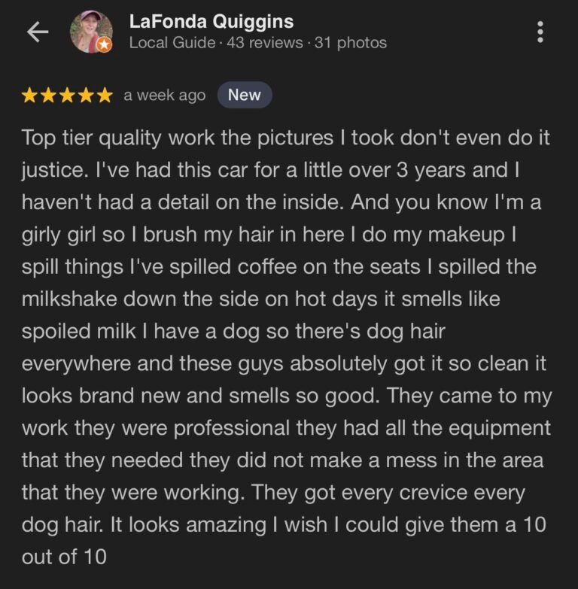578x589 pixels.
Task: Tap the line starting 'milkshake down the side'
Action: (x=261, y=299)
